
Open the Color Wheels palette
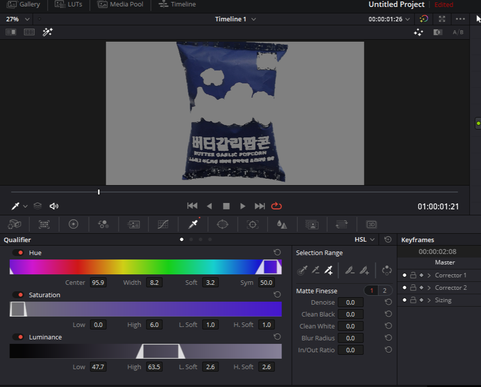click(73, 224)
